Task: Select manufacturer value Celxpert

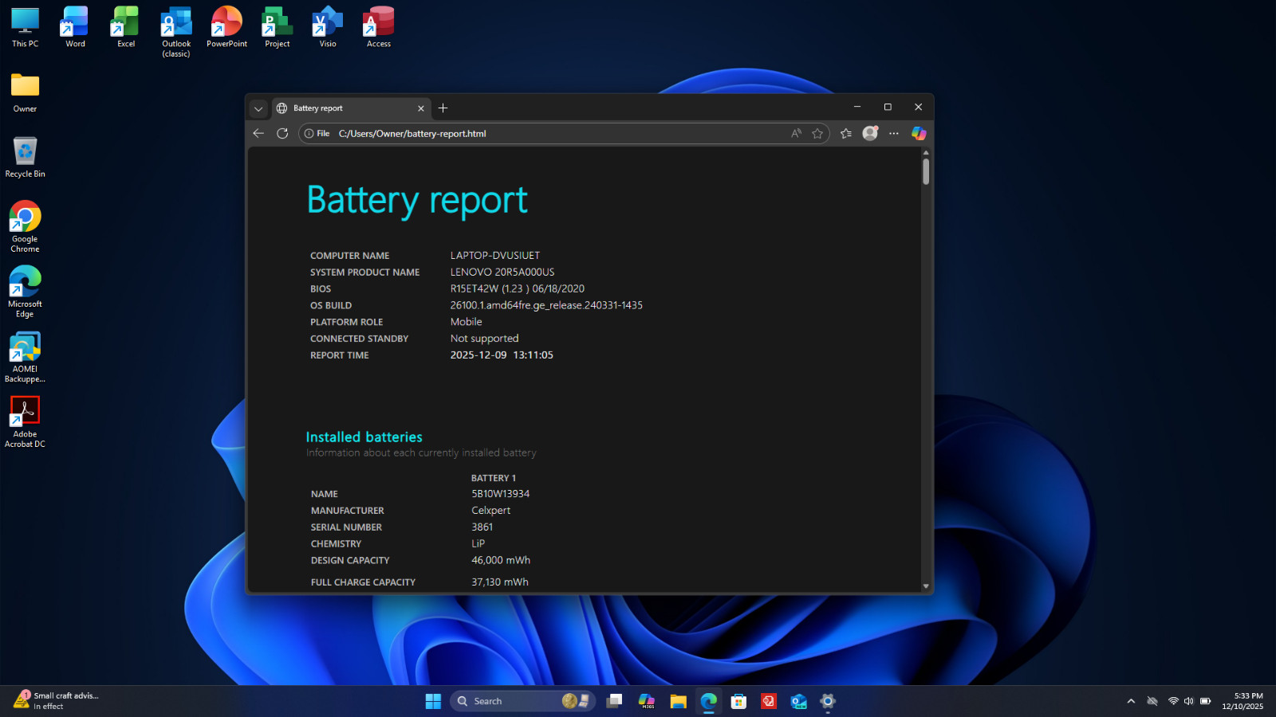Action: point(491,511)
